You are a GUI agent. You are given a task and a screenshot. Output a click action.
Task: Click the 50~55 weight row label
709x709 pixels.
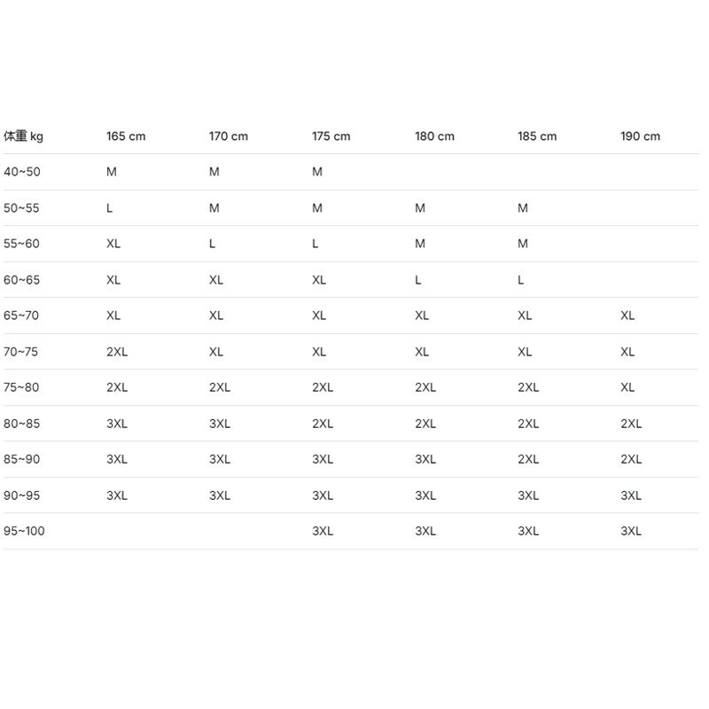[x=22, y=208]
